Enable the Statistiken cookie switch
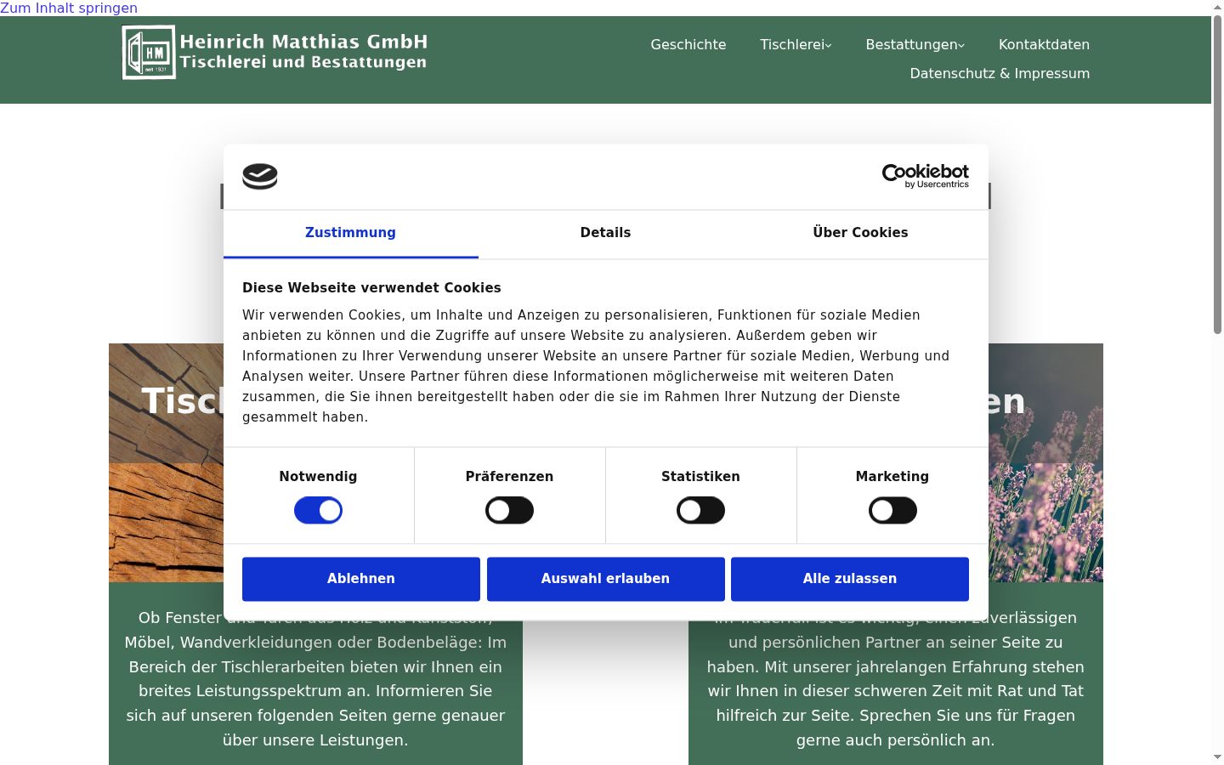Image resolution: width=1224 pixels, height=765 pixels. point(700,510)
